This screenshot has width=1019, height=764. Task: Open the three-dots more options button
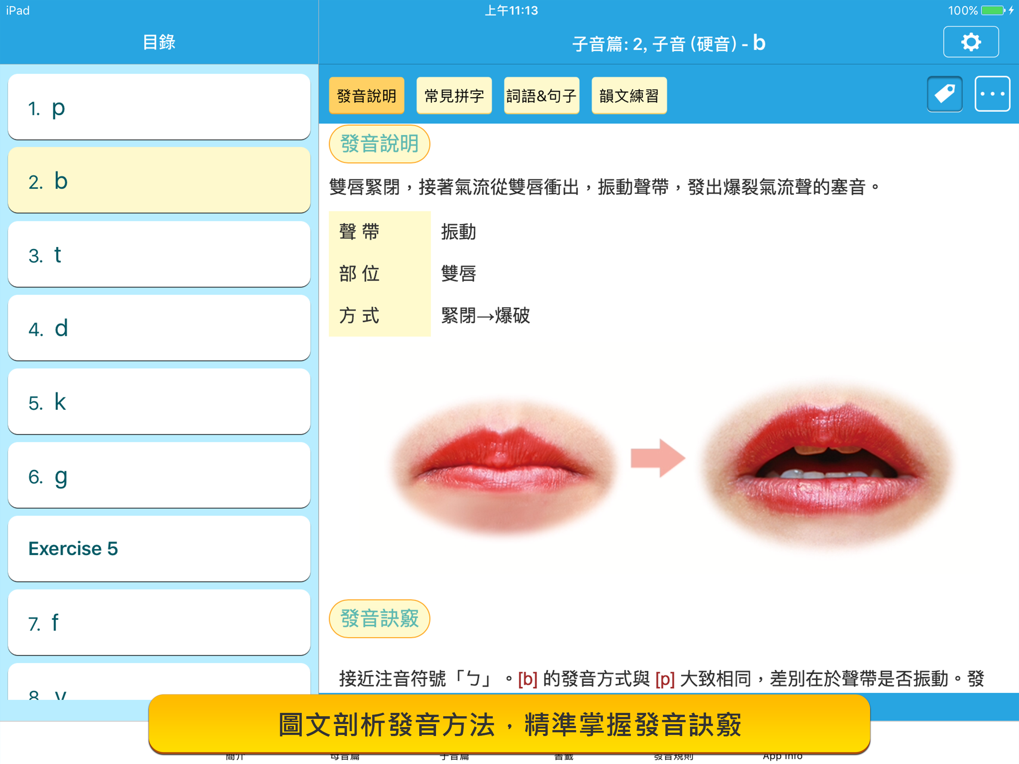coord(992,94)
